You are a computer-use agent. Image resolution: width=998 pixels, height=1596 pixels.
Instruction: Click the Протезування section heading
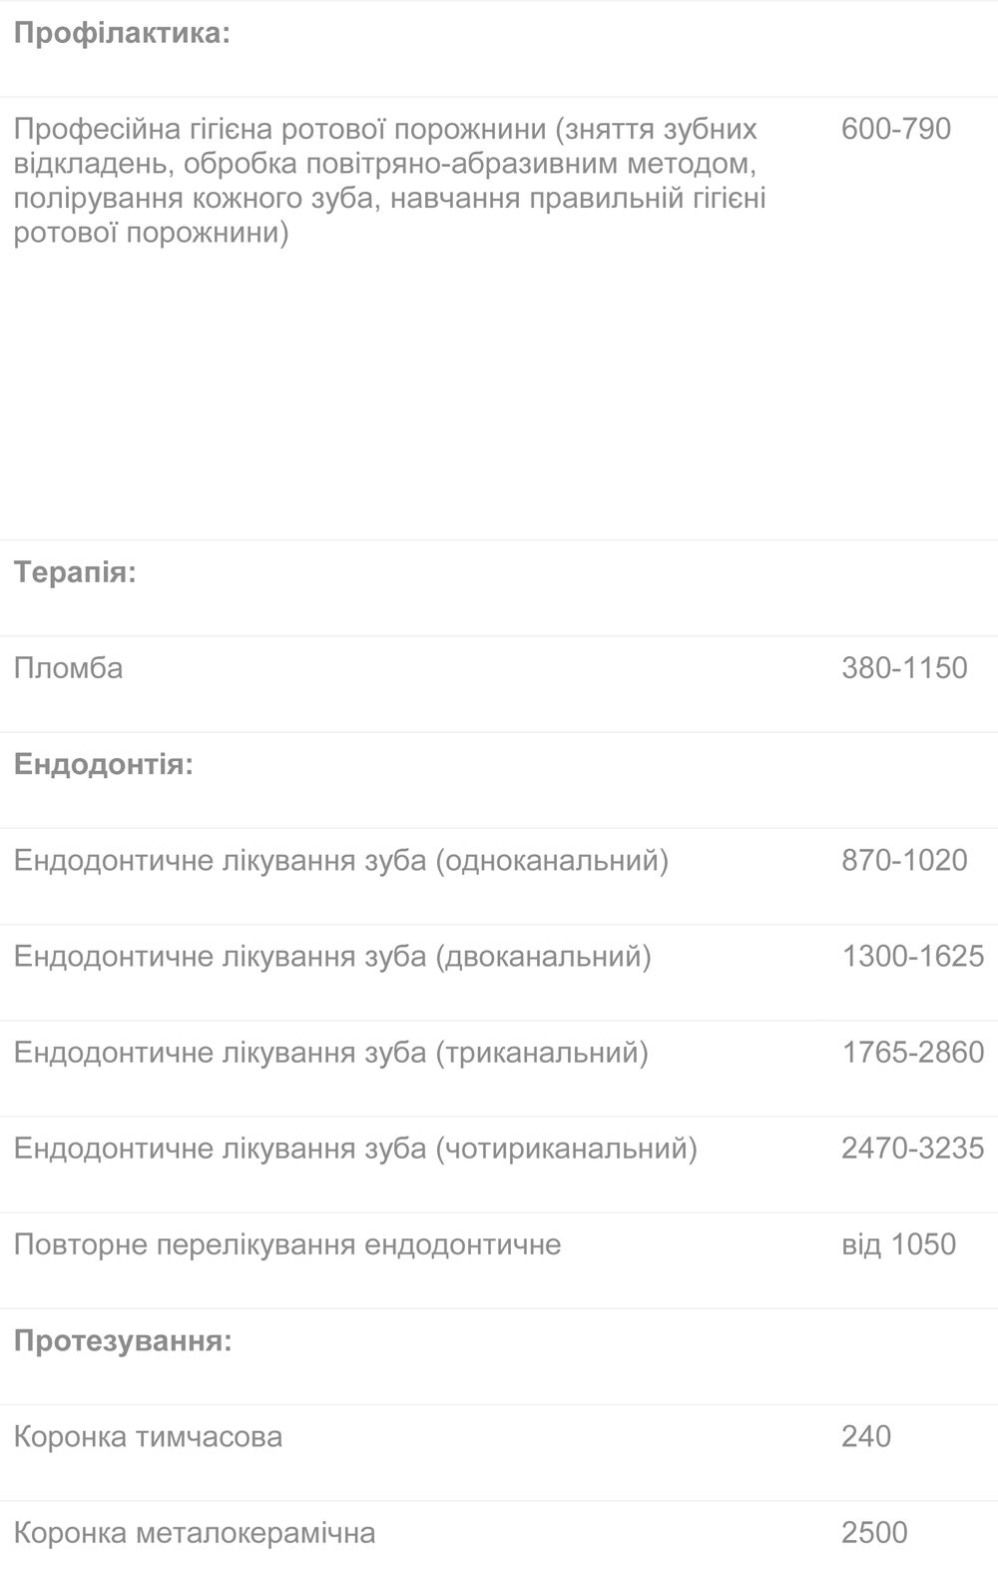tap(123, 1340)
